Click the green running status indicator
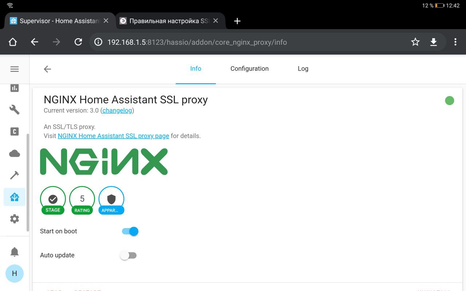This screenshot has height=291, width=466. (450, 101)
